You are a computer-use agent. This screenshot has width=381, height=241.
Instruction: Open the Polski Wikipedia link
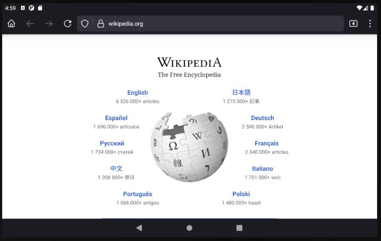click(x=241, y=194)
